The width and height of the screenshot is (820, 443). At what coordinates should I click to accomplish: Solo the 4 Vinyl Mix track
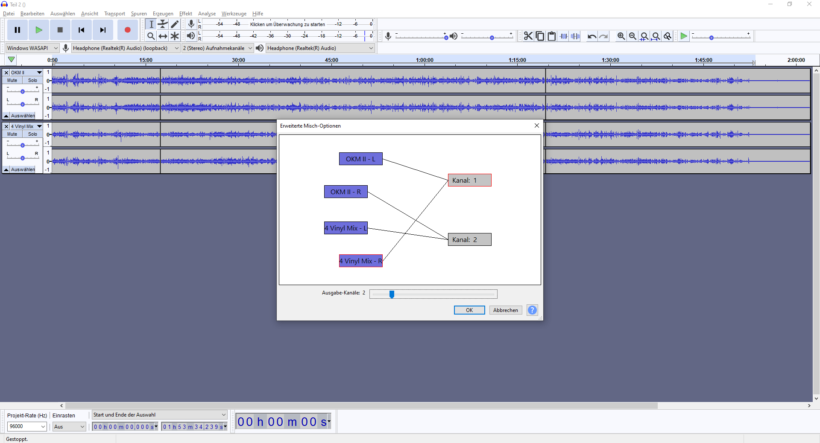[32, 134]
